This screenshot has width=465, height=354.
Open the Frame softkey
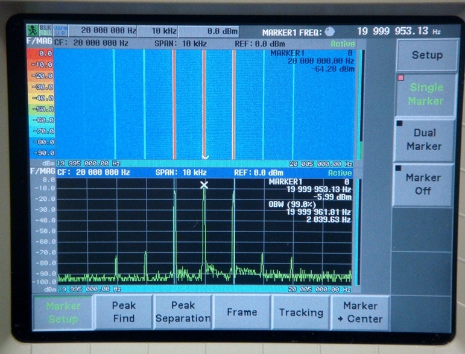point(242,312)
